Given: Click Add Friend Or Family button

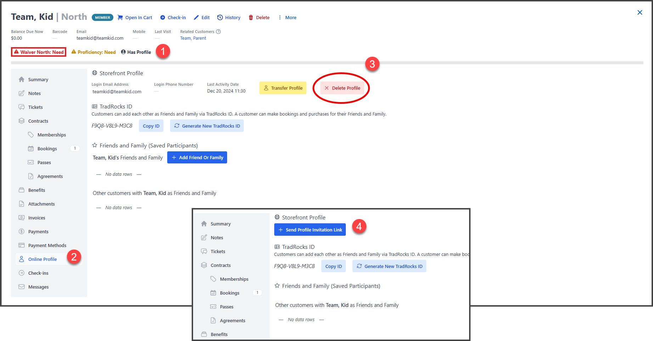Looking at the screenshot, I should point(197,157).
